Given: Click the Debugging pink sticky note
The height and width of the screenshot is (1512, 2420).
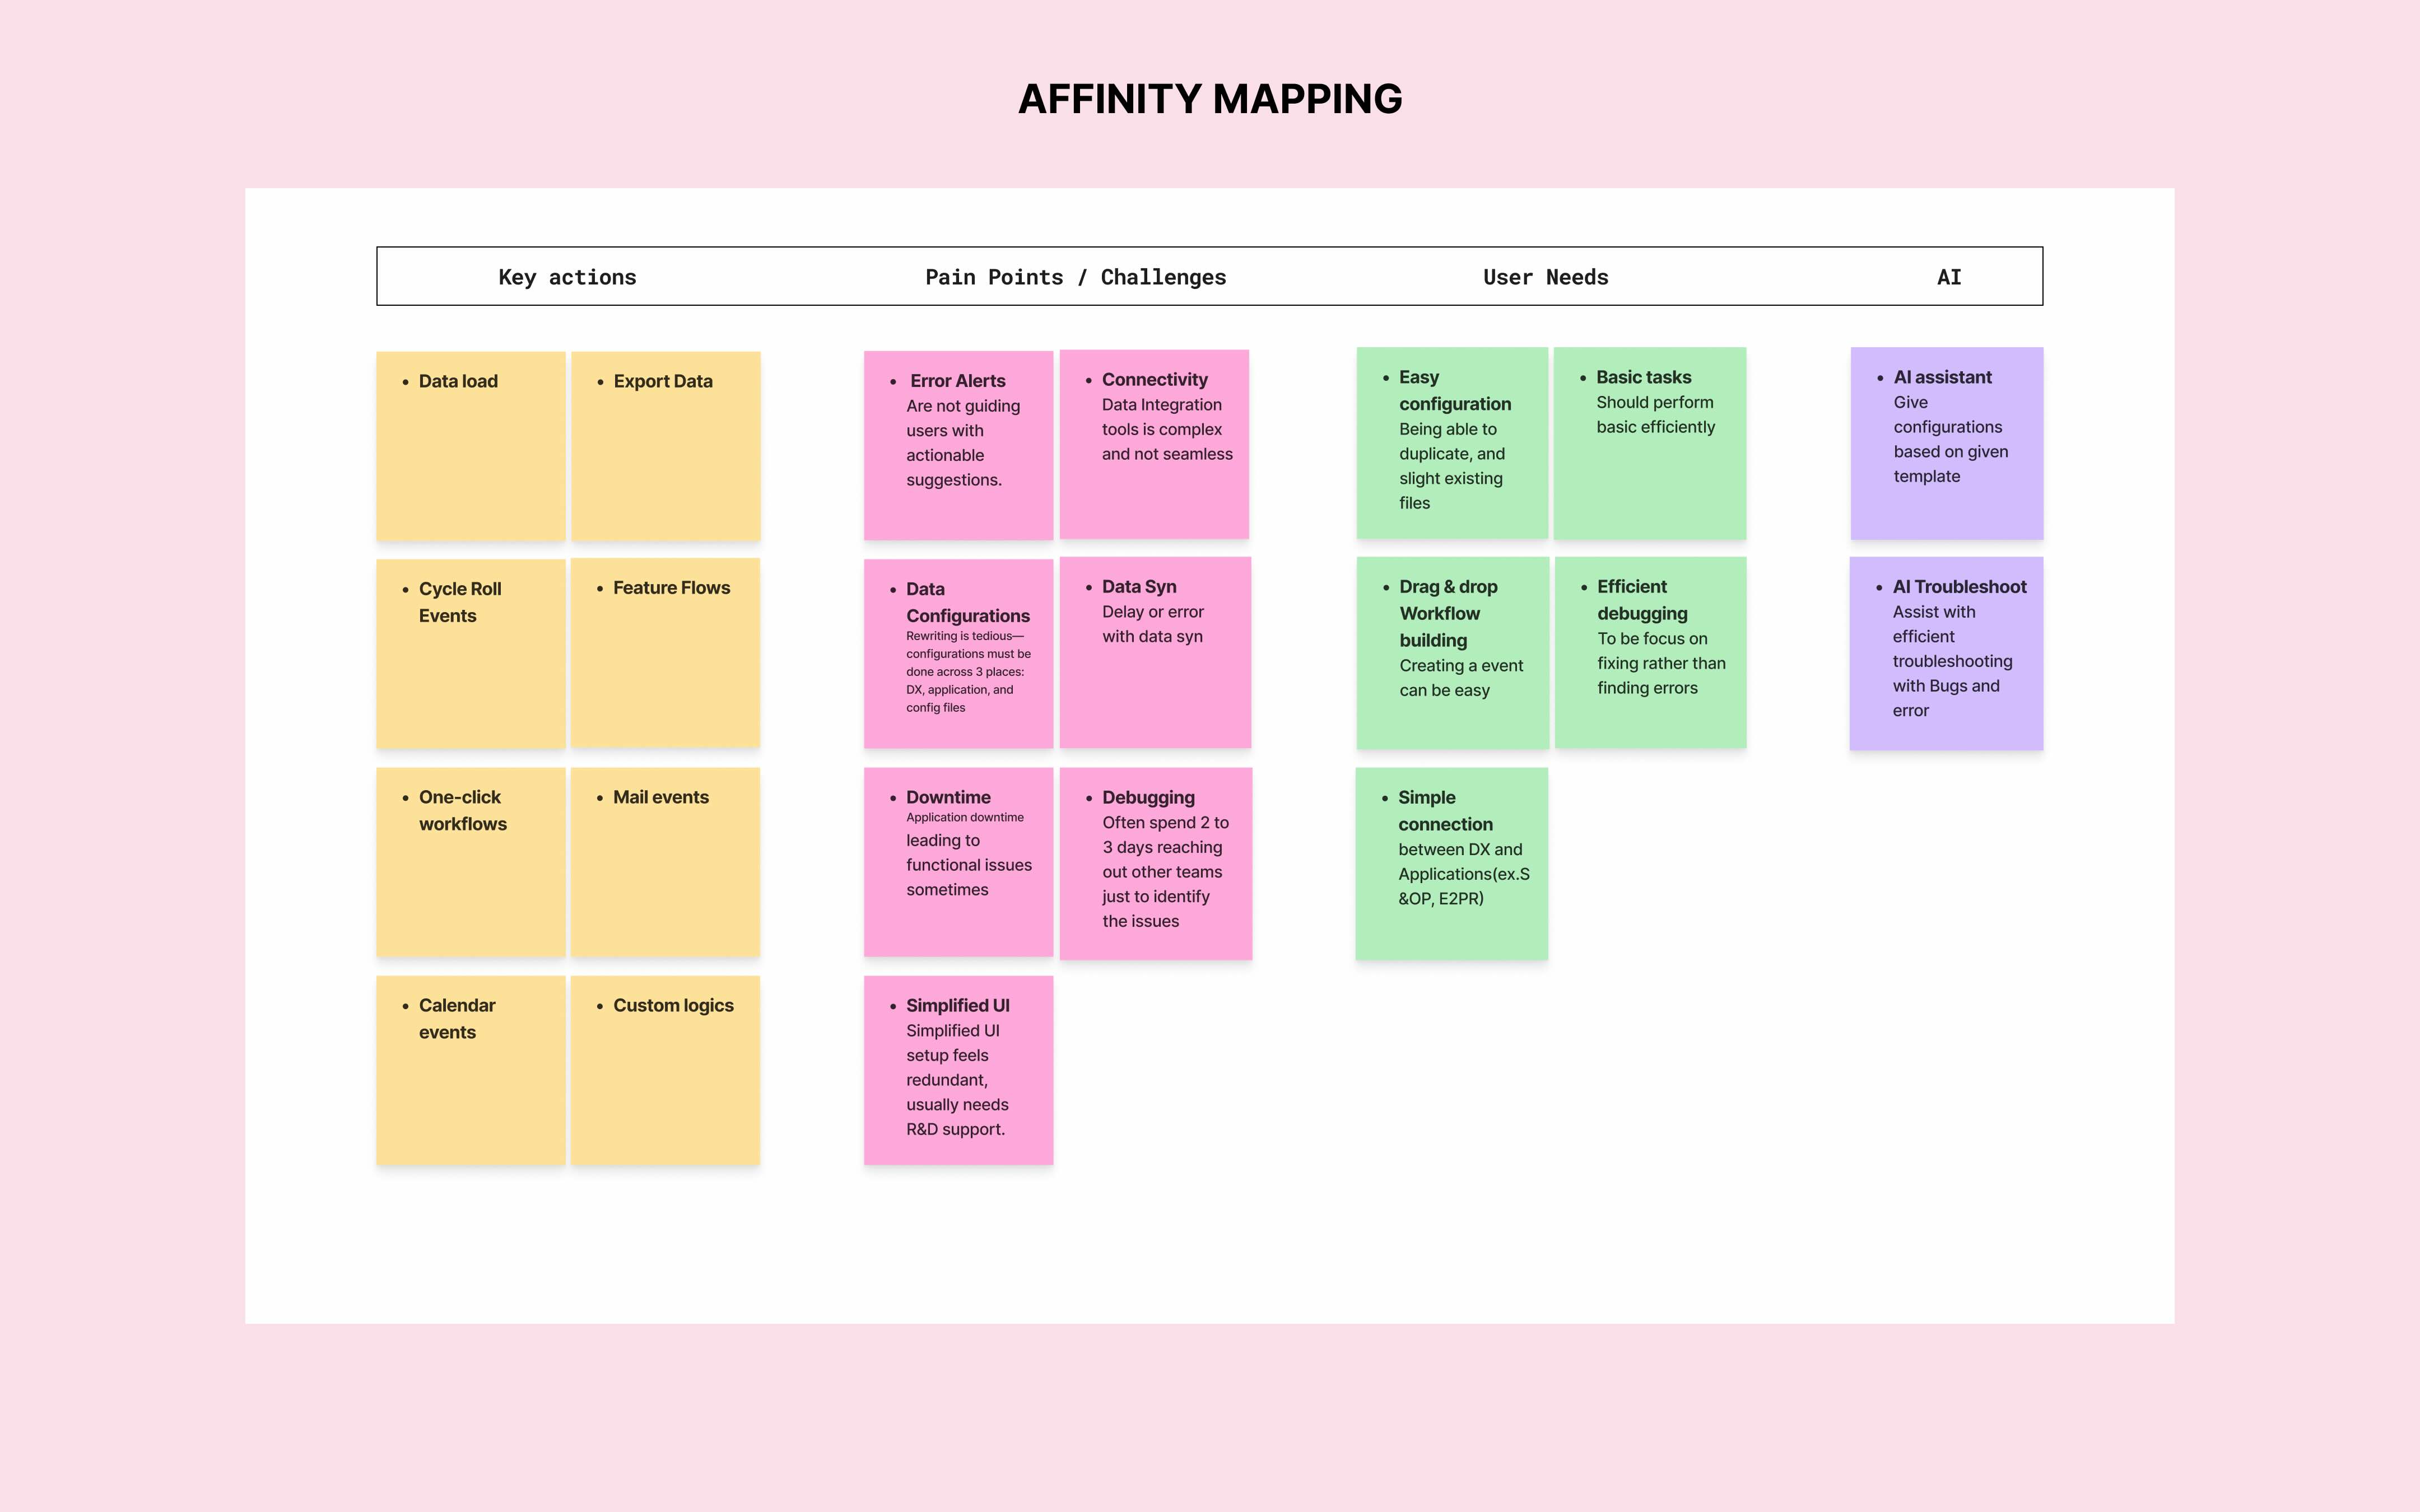Looking at the screenshot, I should pos(1156,864).
